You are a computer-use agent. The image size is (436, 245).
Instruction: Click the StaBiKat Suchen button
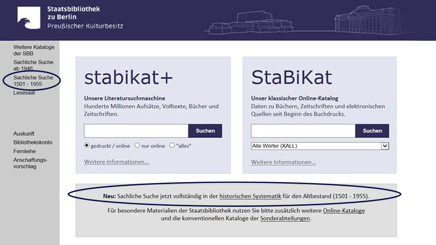[x=372, y=130]
